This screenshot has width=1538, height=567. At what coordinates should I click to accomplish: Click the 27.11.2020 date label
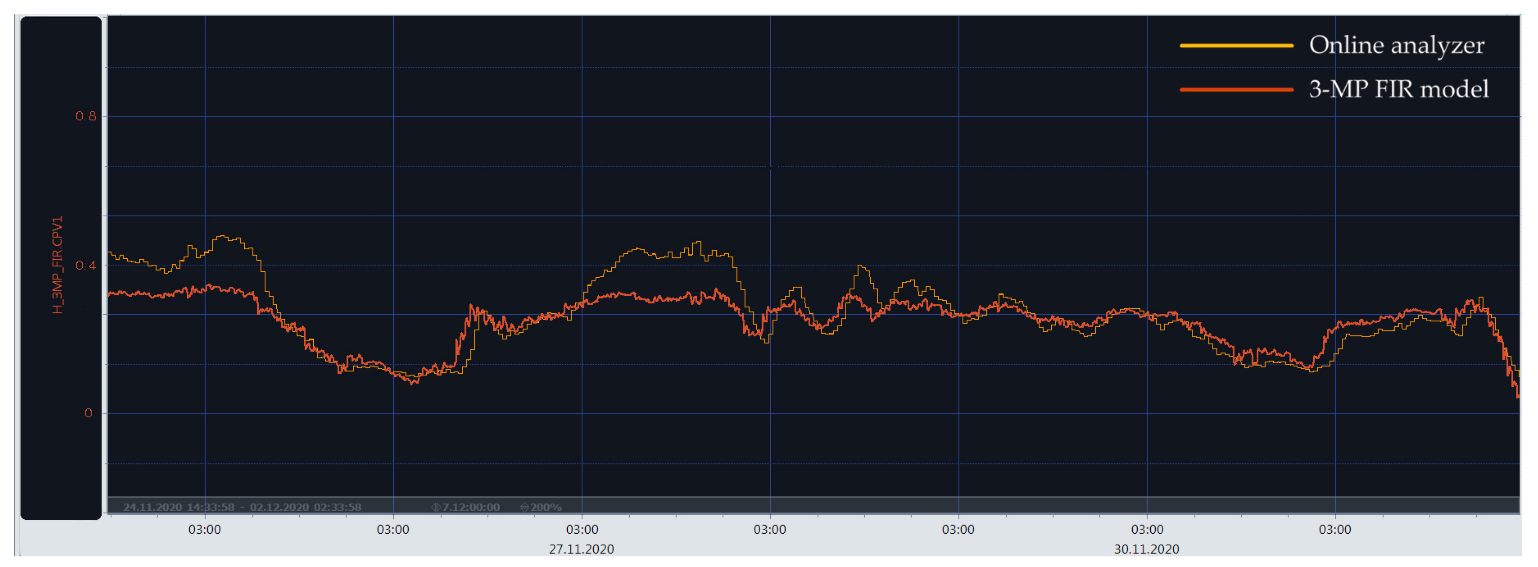tap(581, 549)
